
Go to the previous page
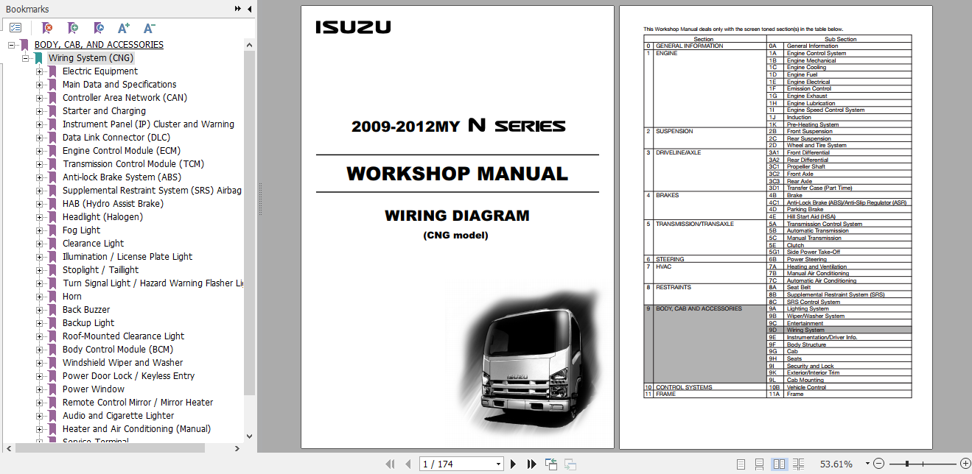pyautogui.click(x=408, y=464)
